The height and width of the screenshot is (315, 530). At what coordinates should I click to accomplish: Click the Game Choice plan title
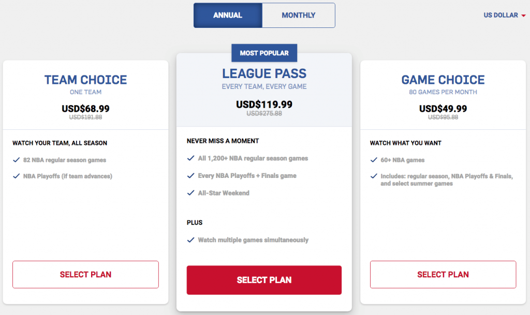click(x=443, y=80)
